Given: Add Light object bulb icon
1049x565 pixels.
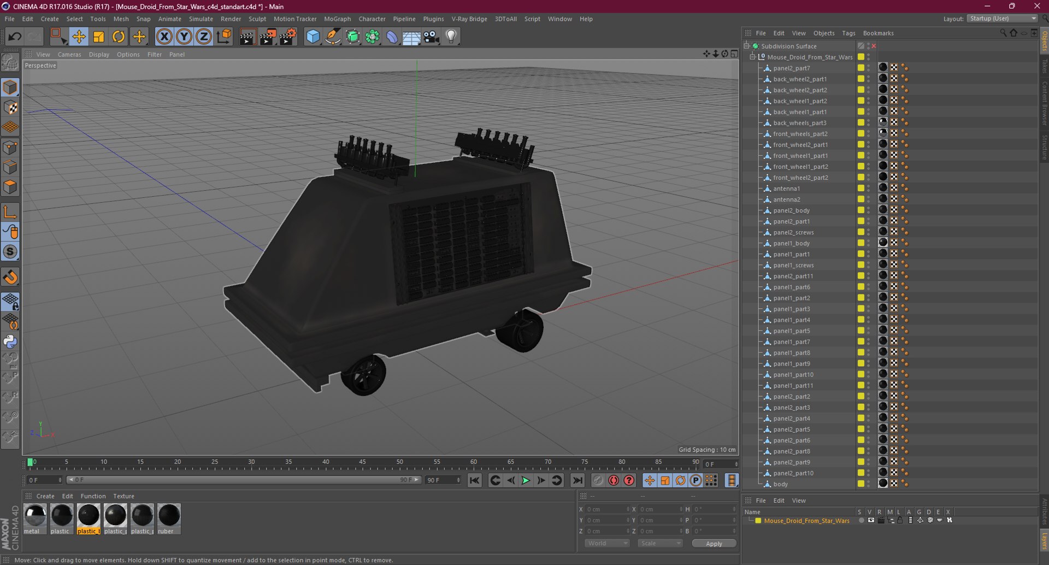Looking at the screenshot, I should coord(451,37).
